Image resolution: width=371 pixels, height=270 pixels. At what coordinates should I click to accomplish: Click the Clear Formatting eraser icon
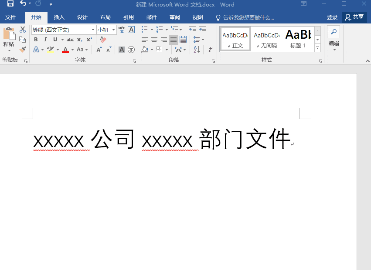[x=103, y=40]
